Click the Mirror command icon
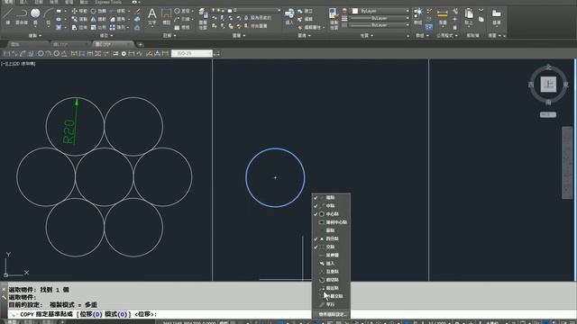 [x=94, y=19]
